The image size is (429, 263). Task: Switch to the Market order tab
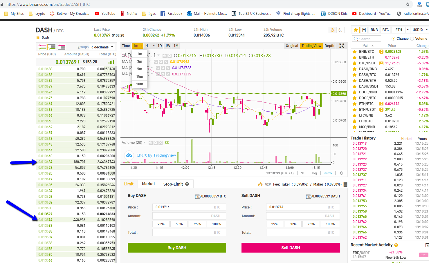coord(148,184)
